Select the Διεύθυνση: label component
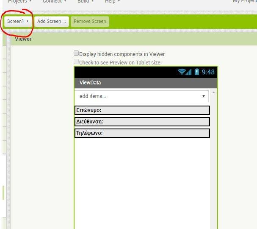 pyautogui.click(x=142, y=122)
